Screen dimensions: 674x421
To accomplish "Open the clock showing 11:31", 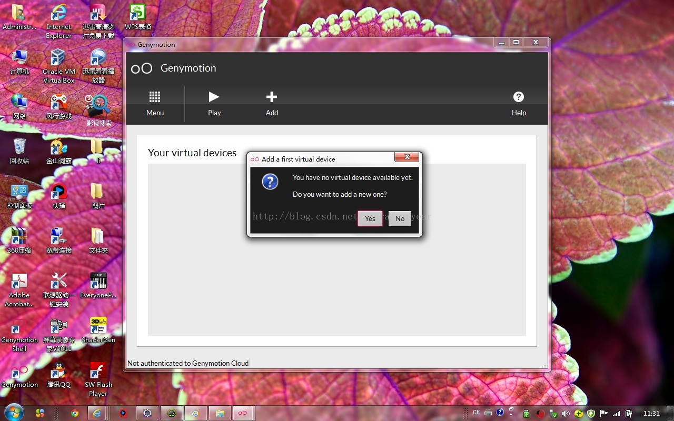I will coord(651,414).
